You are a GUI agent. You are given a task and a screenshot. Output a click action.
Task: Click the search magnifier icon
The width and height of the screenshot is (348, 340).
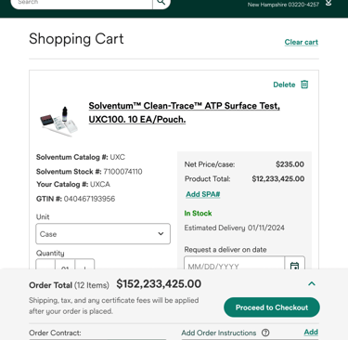pos(161,3)
